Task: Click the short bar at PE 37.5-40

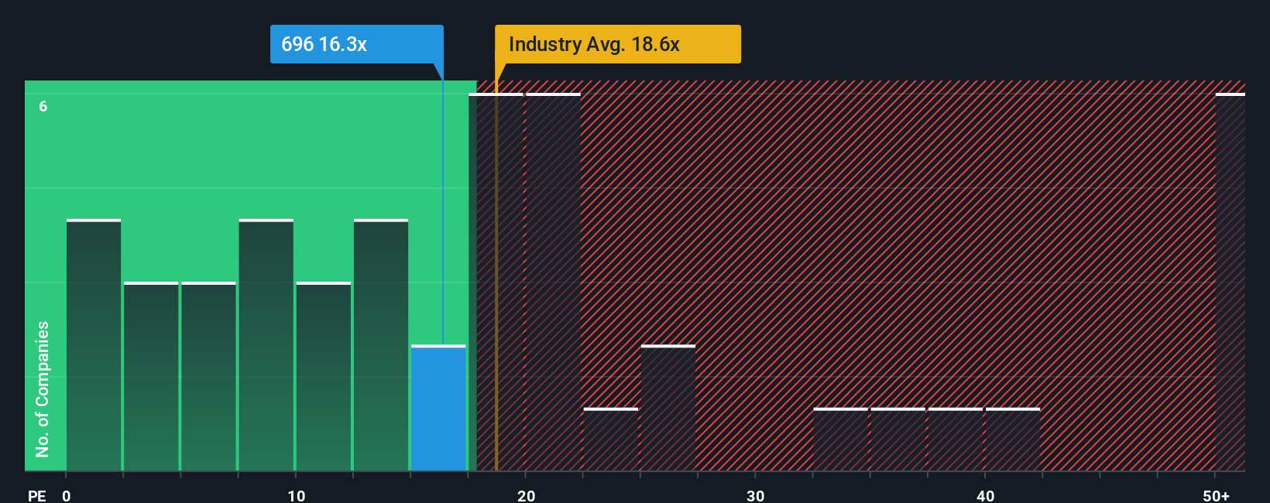Action: (x=956, y=439)
